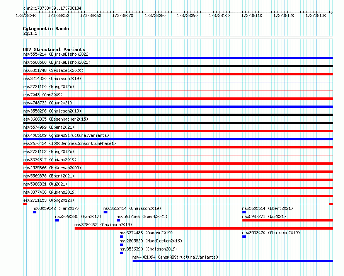This screenshot has height=276, width=344.
Task: Click nsv4081094 (gnomADStructuralVariants) label
Action: pos(175,257)
